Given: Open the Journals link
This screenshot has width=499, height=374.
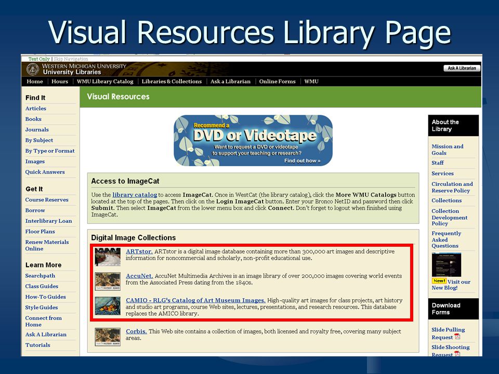Looking at the screenshot, I should pyautogui.click(x=37, y=129).
